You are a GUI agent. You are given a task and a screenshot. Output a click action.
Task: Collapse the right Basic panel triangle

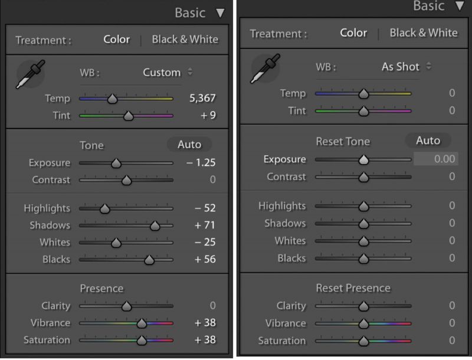(460, 5)
